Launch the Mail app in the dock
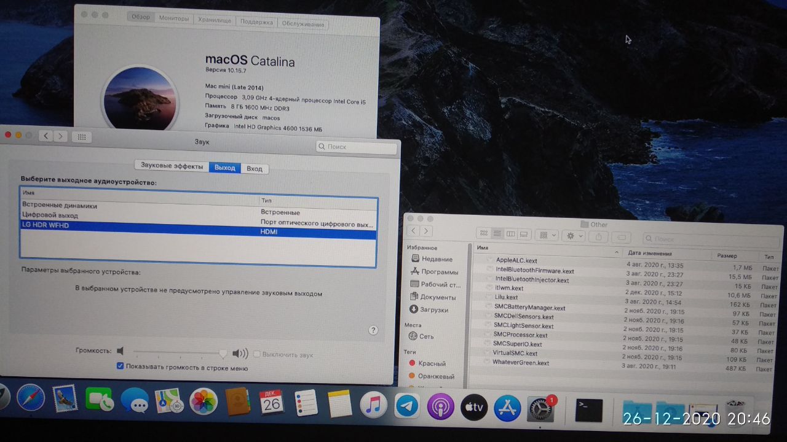The height and width of the screenshot is (442, 787). [65, 399]
